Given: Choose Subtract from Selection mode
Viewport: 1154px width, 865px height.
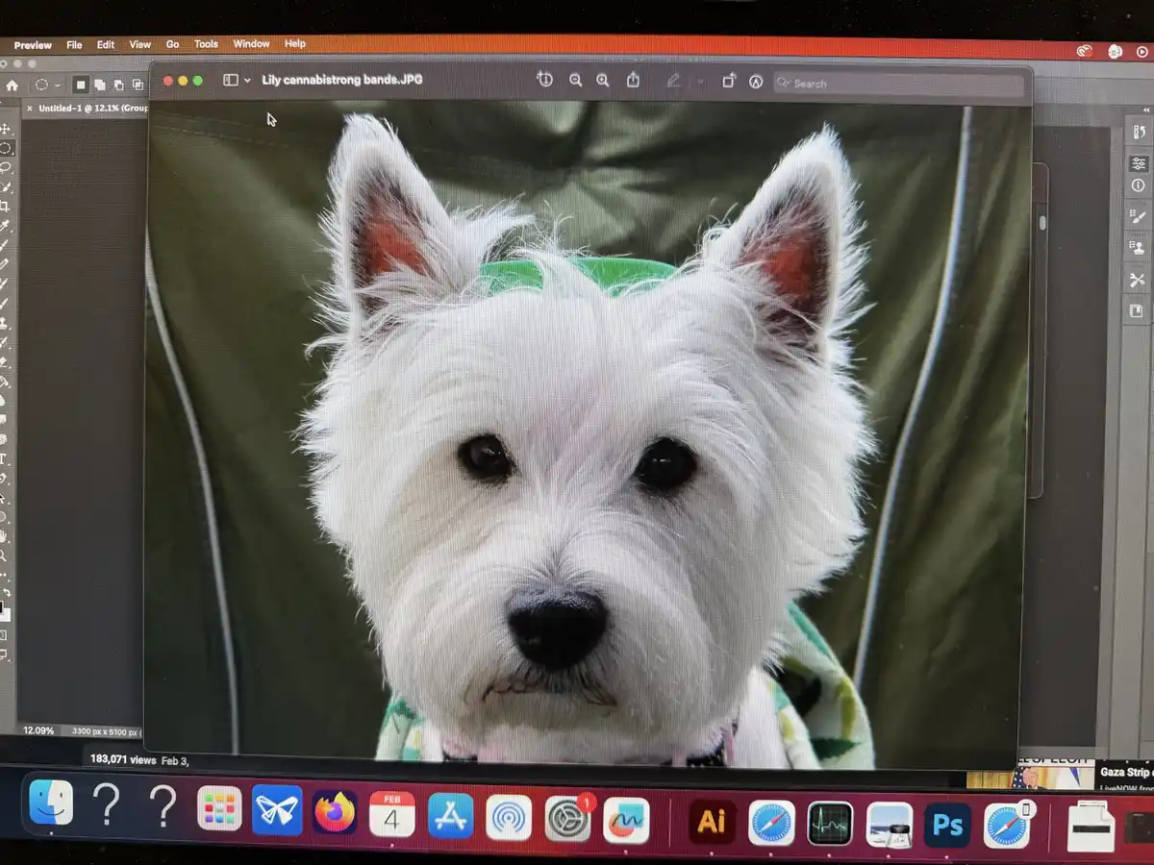Looking at the screenshot, I should click(118, 85).
